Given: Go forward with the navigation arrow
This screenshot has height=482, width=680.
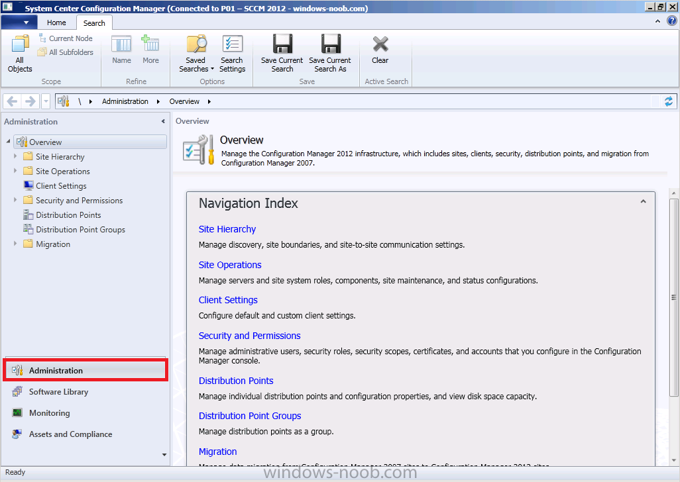Looking at the screenshot, I should [x=30, y=101].
